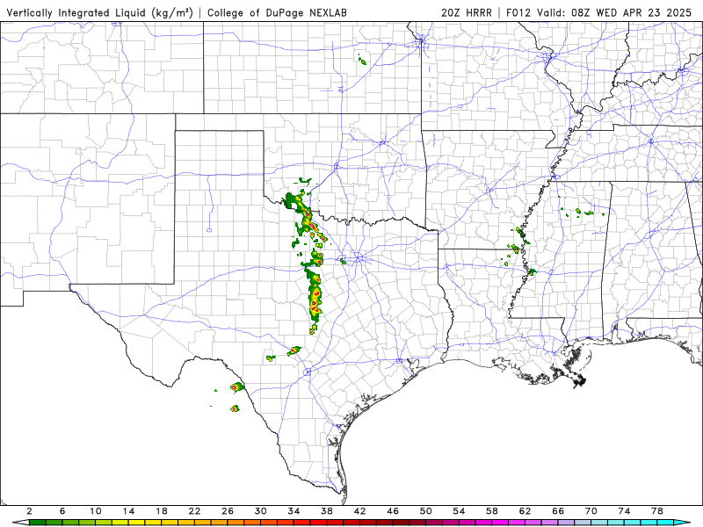Click the legend value '66'

[558, 511]
